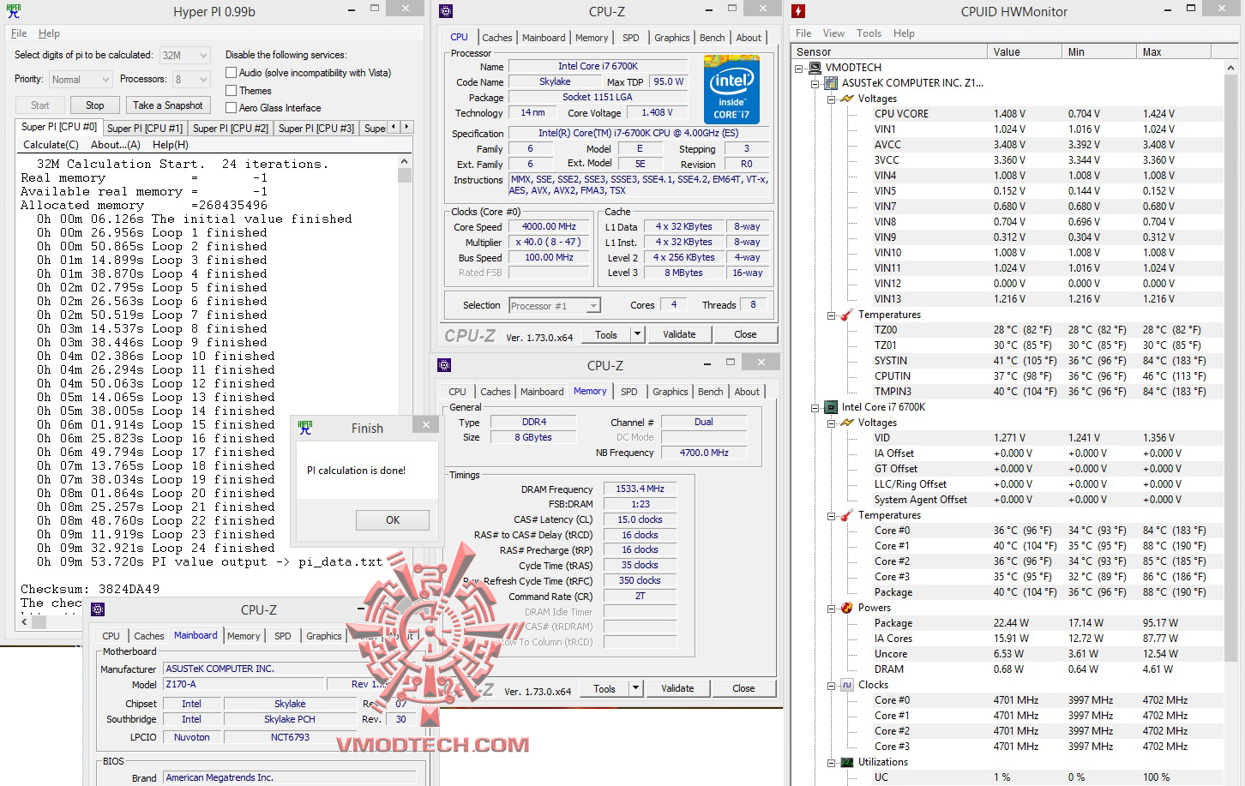Open the Priority dropdown set to Normal
Screen dimensions: 1245x786
pos(81,80)
